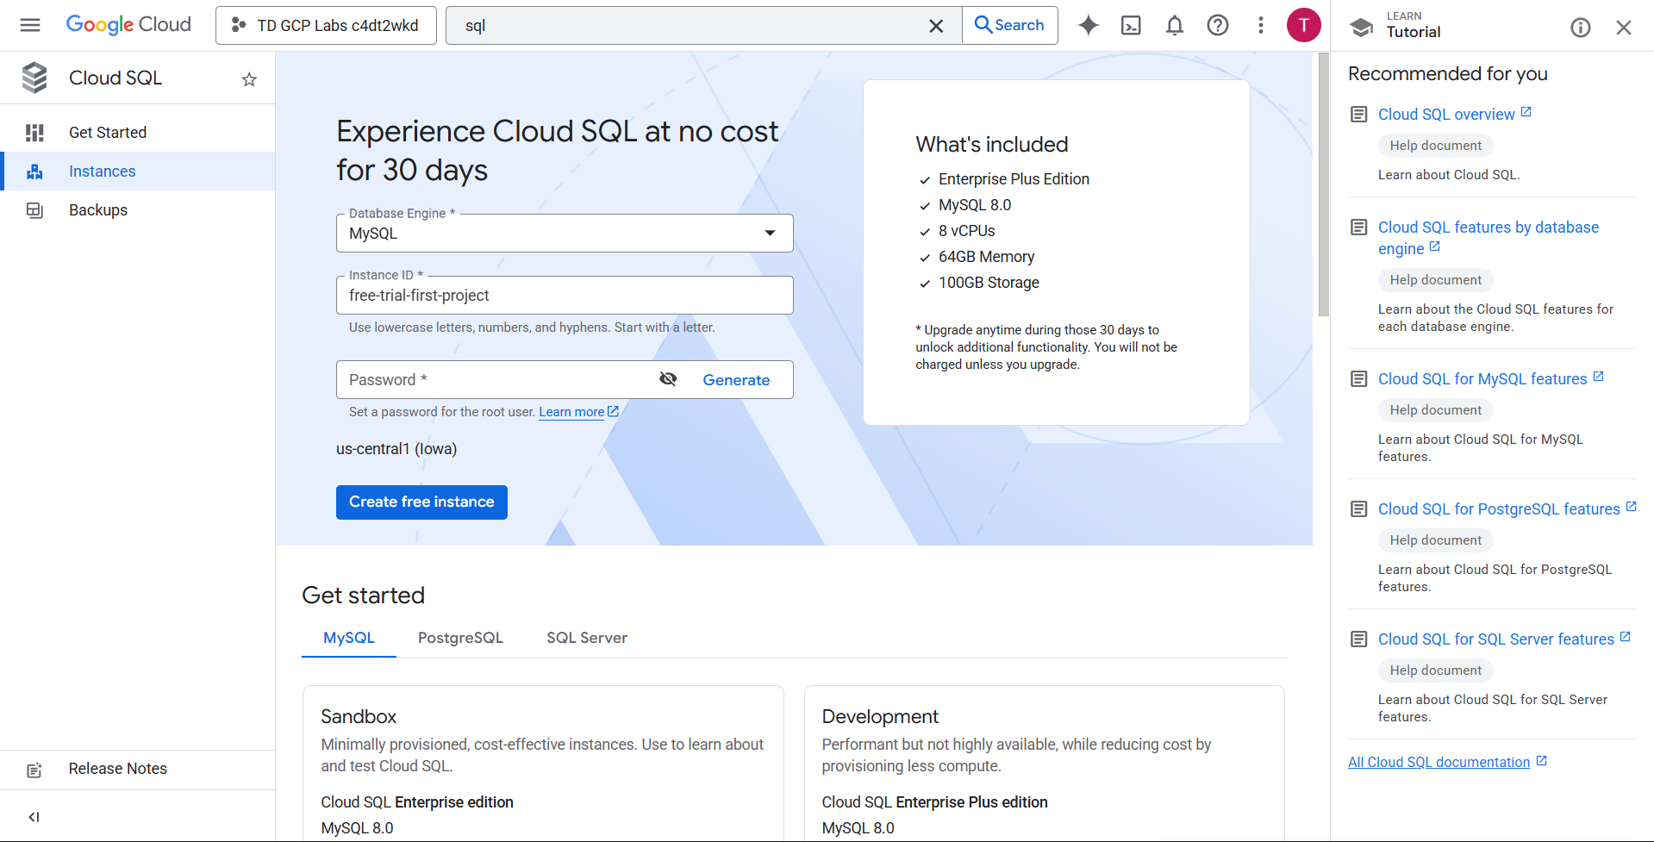Open the tutorial info icon

click(x=1580, y=28)
